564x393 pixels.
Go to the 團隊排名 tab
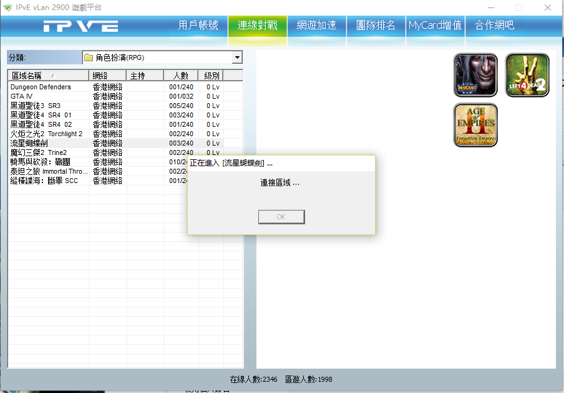coord(376,26)
